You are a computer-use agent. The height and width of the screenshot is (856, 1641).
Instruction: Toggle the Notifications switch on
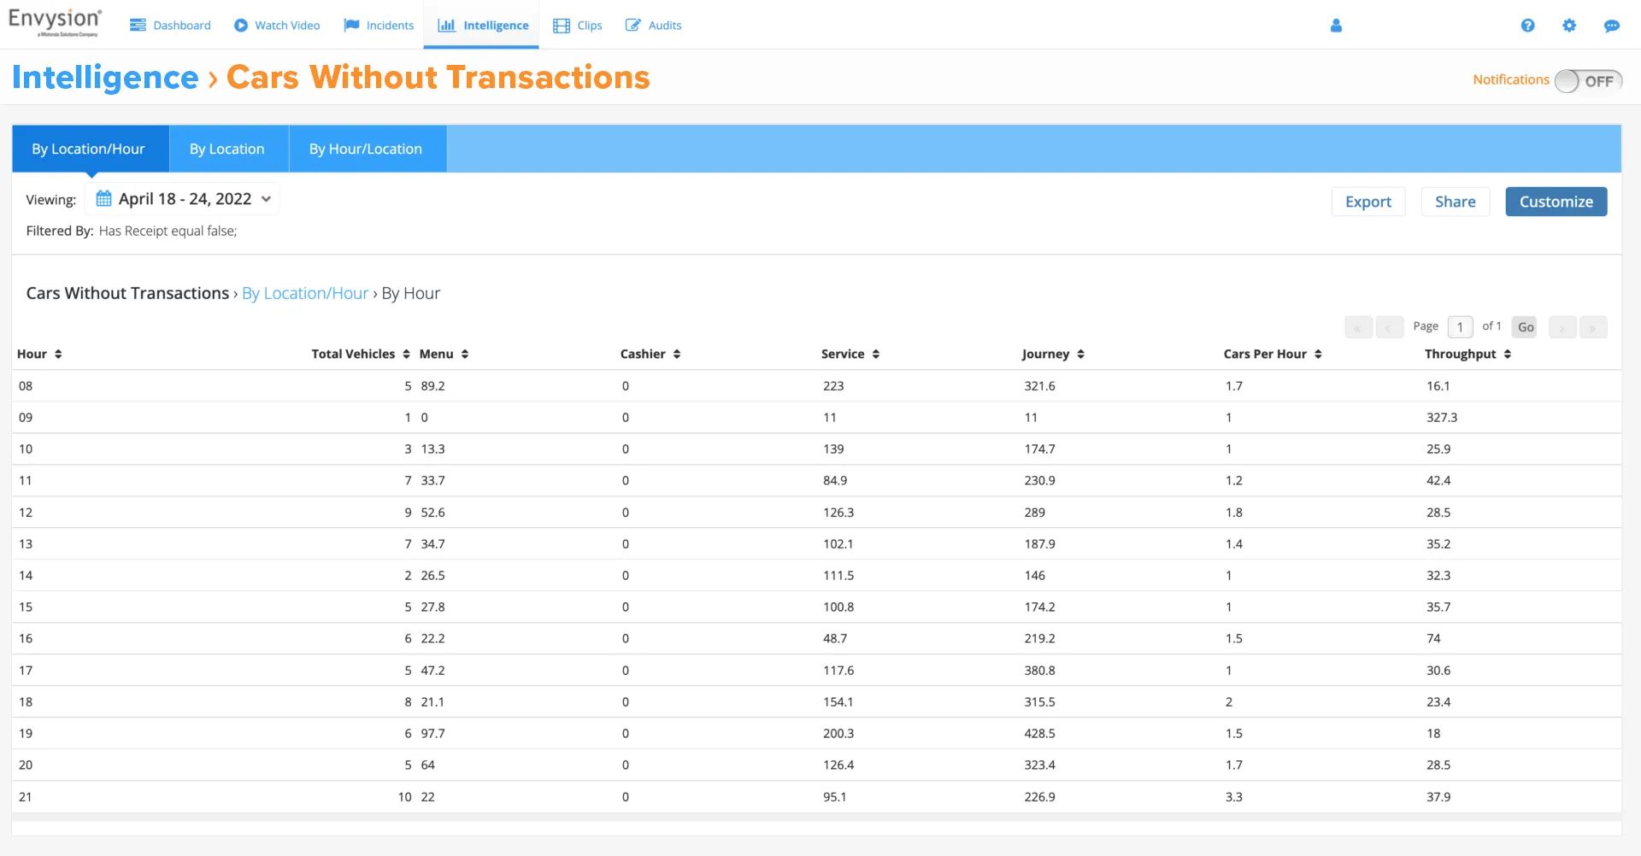pyautogui.click(x=1588, y=81)
